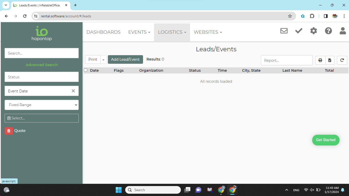Click the Get Started button
The width and height of the screenshot is (349, 196).
pyautogui.click(x=325, y=140)
